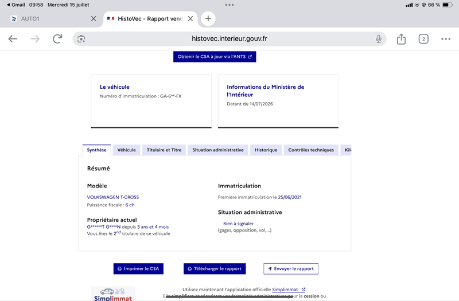Tap the three-dot multitasking control at top
Screen dimensions: 459x301
(229, 5)
